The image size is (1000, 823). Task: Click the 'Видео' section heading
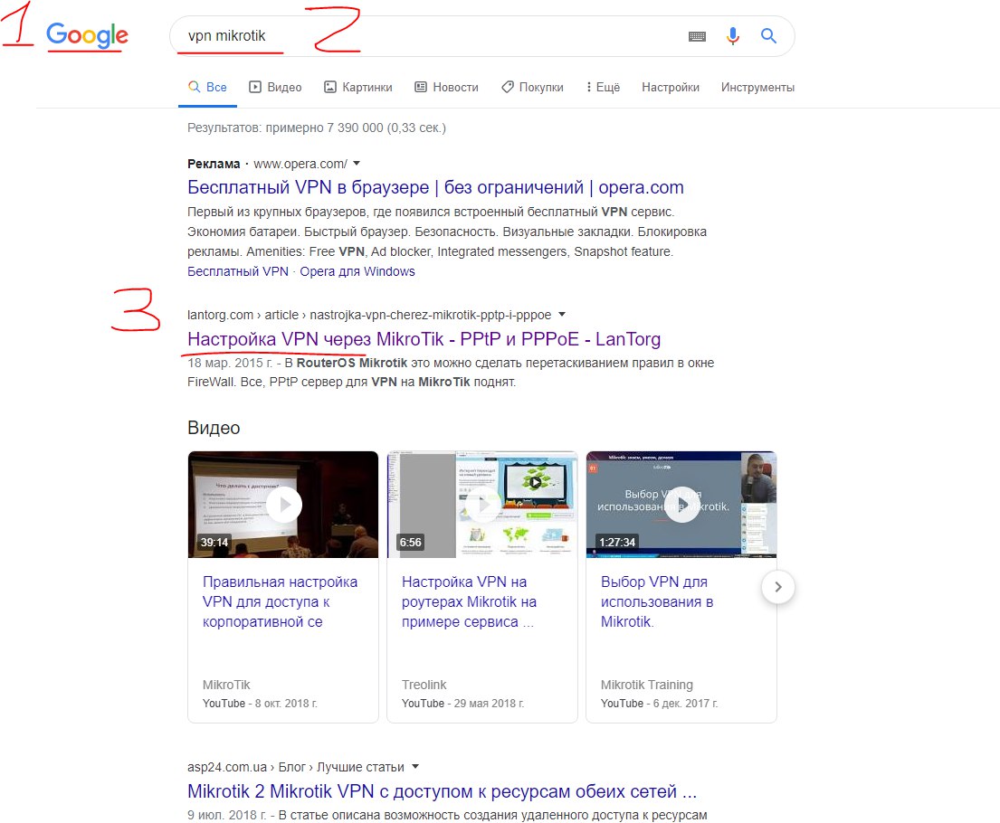coord(214,428)
